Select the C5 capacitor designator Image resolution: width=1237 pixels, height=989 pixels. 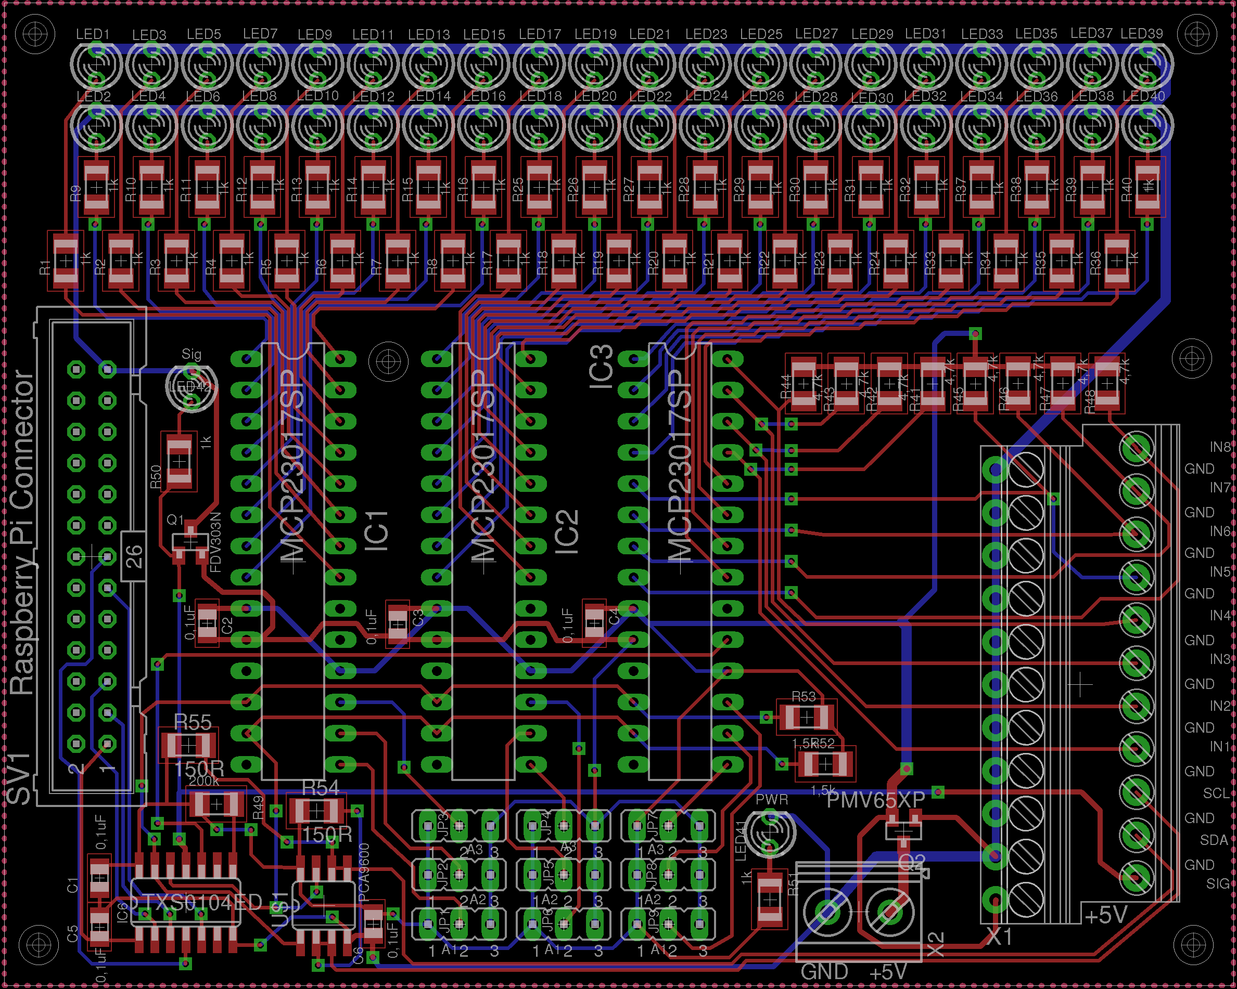(72, 934)
